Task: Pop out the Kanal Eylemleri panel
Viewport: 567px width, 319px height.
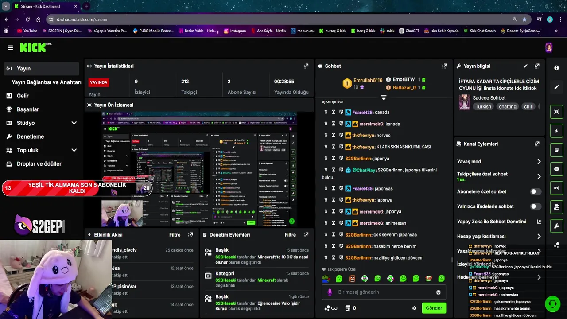Action: [537, 144]
